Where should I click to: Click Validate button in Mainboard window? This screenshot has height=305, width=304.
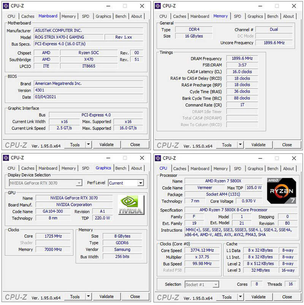tap(106, 145)
